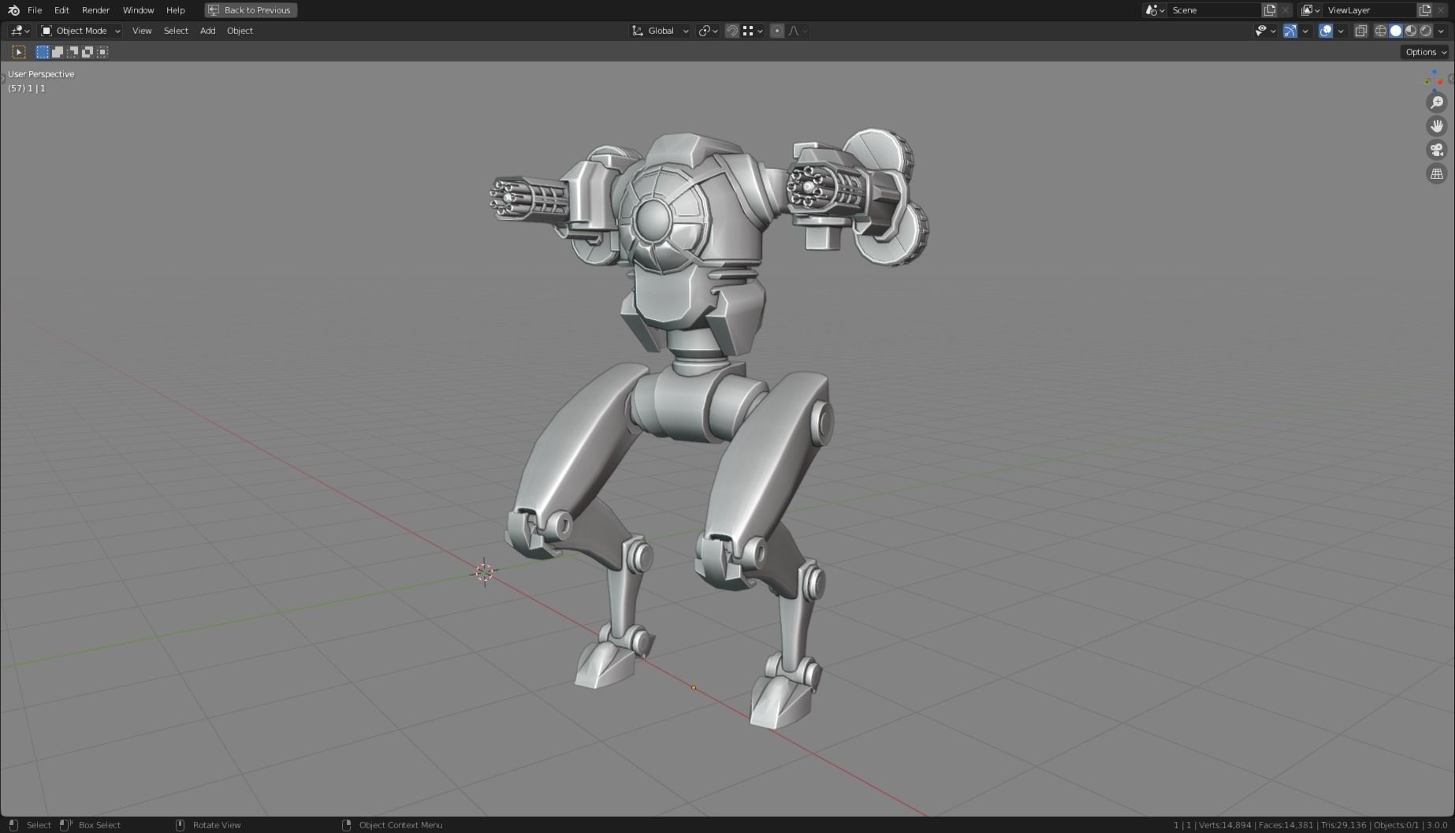Screen dimensions: 1455x833
Task: Expand the sidebar with small arrow
Action: click(x=1451, y=78)
